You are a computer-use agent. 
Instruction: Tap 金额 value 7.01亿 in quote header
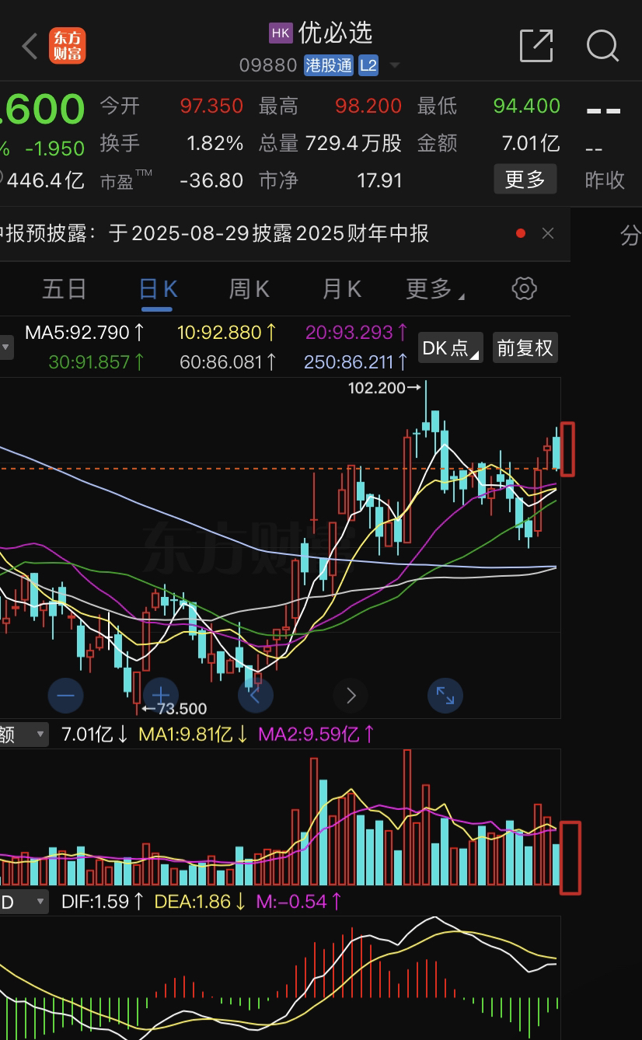(531, 143)
